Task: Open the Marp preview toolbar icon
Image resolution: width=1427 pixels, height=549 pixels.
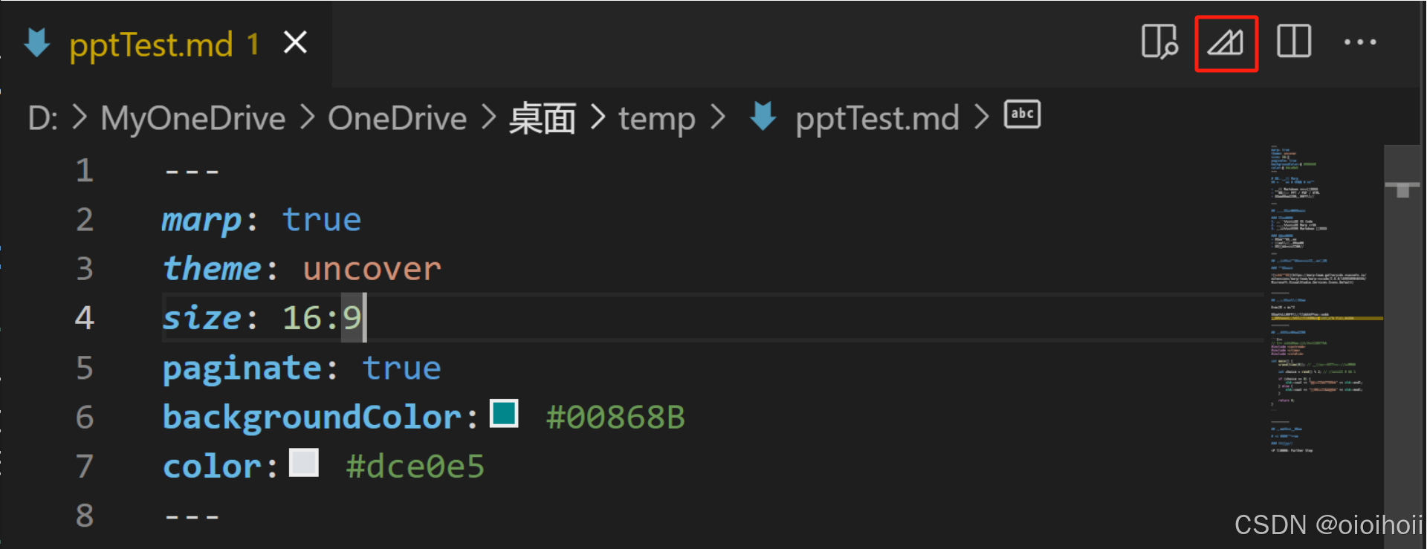Action: 1226,42
